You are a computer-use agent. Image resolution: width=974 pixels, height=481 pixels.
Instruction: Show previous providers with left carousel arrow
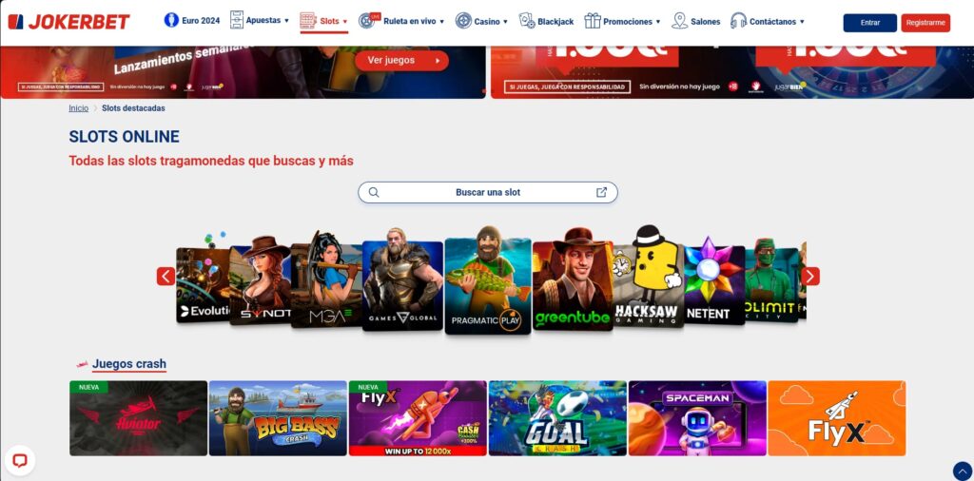pyautogui.click(x=166, y=277)
